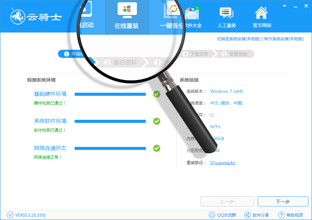Open the QQ交流群 chat group icon
Image resolution: width=312 pixels, height=220 pixels.
coord(222,215)
